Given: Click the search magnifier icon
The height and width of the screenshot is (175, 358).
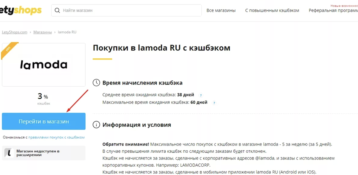Looking at the screenshot, I should [x=57, y=10].
